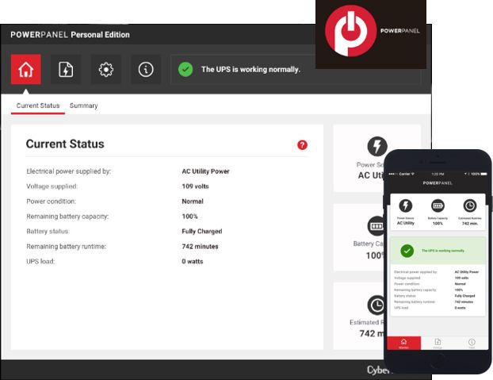This screenshot has height=380, width=493.
Task: Click the Power Source lightning icon card
Action: [377, 146]
